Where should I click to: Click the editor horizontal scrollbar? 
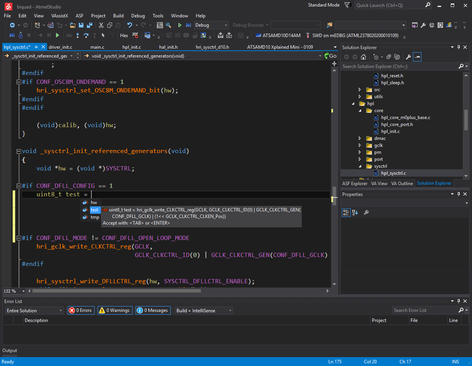coord(116,291)
